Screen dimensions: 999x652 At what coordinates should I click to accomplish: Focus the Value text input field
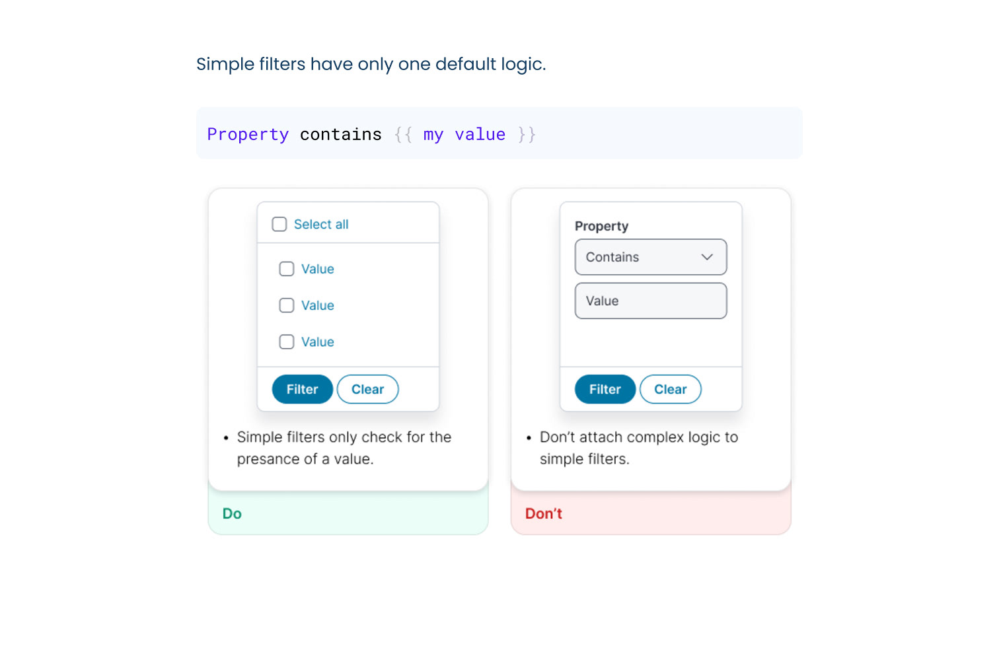[650, 301]
